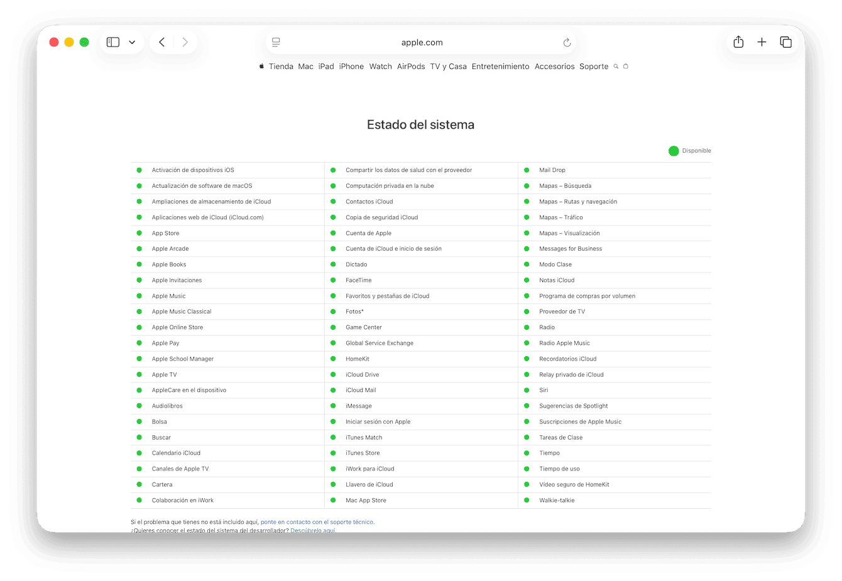Click the status dot next to Cartera
Screen dimensions: 842x581
(x=139, y=484)
